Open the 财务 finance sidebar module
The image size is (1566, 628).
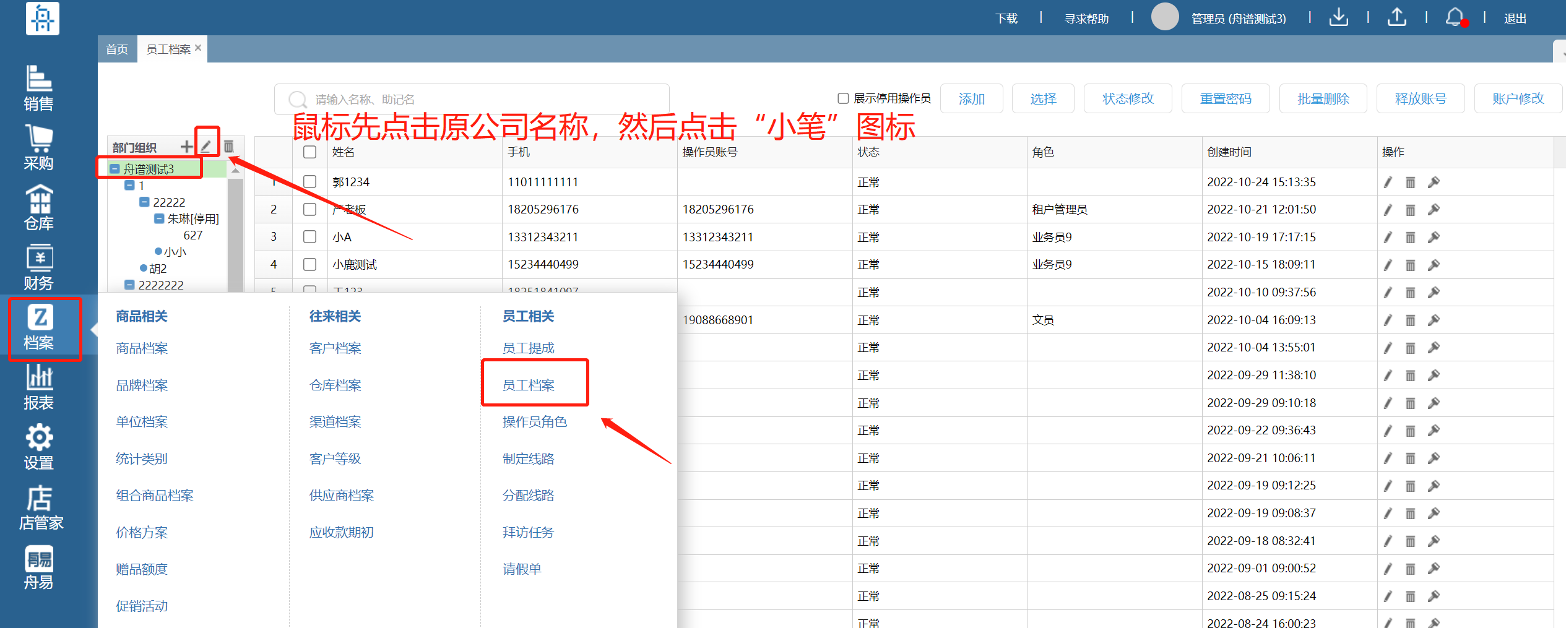[39, 268]
